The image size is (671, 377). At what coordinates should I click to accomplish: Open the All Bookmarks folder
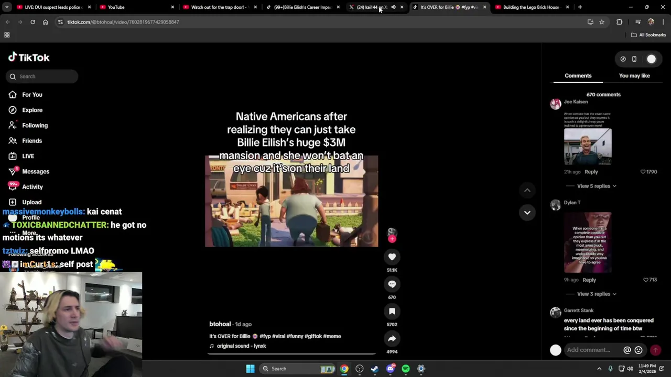pos(648,35)
